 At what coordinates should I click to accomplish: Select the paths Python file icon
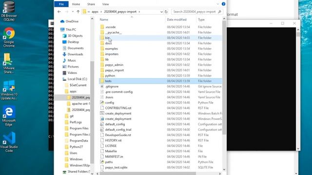point(102,162)
